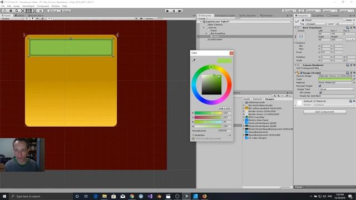Select BG-yellow-gradient-1024x1024 asset in Project

coord(265,108)
